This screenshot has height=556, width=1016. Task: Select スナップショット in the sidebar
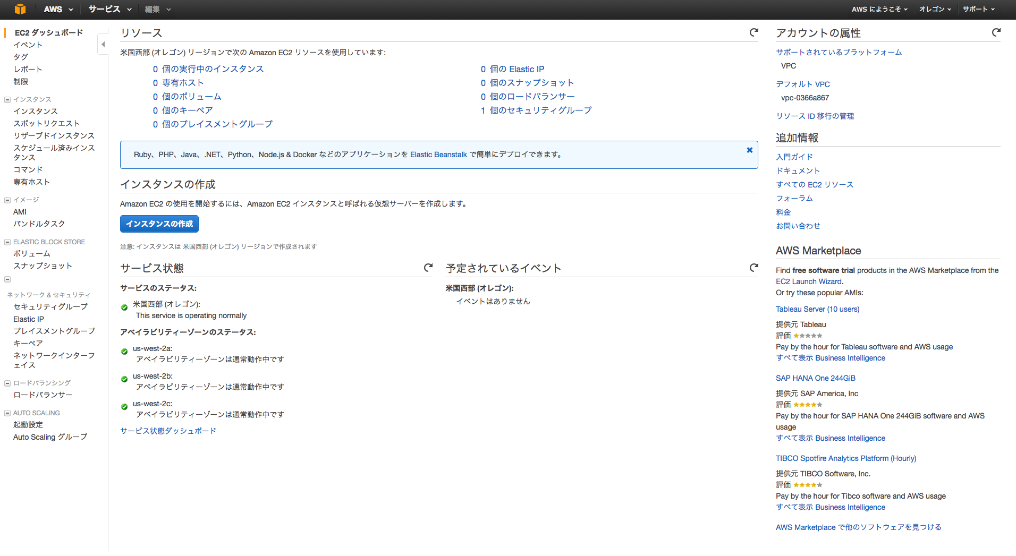pos(43,266)
